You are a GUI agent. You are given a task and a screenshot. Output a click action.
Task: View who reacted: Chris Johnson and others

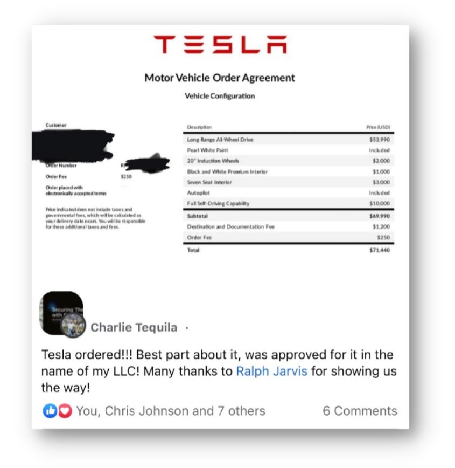pyautogui.click(x=171, y=411)
